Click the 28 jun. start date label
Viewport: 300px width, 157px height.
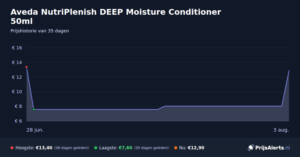click(x=35, y=130)
